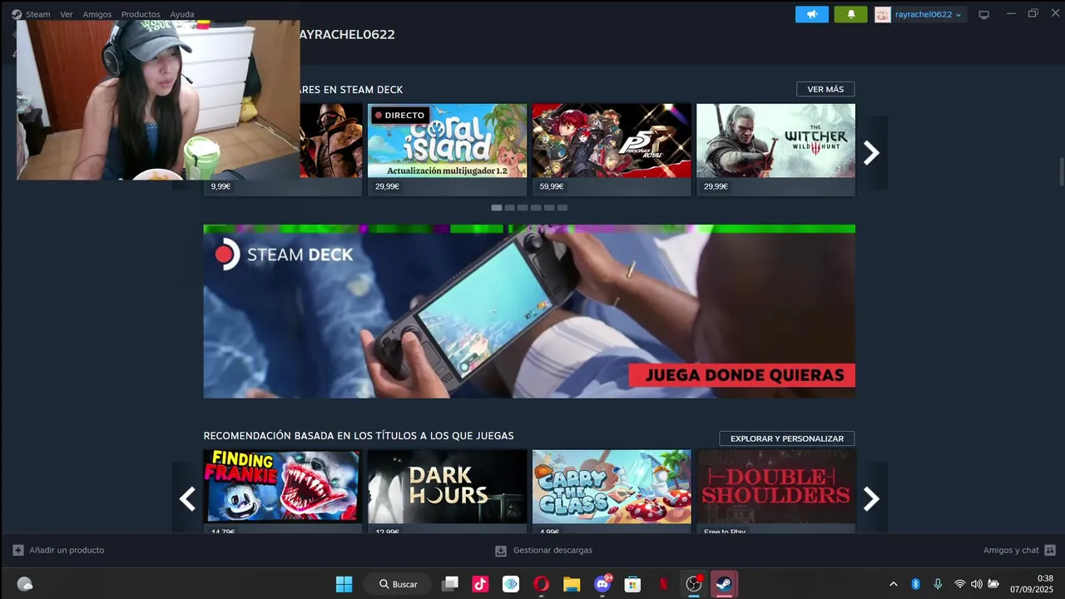
Task: Switch to Big Picture mode monitor icon
Action: pos(984,14)
